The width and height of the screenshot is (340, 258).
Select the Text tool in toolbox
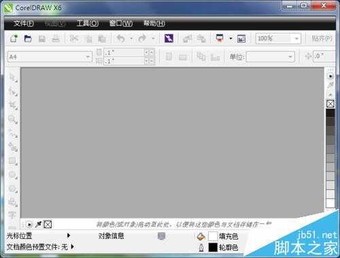point(12,214)
